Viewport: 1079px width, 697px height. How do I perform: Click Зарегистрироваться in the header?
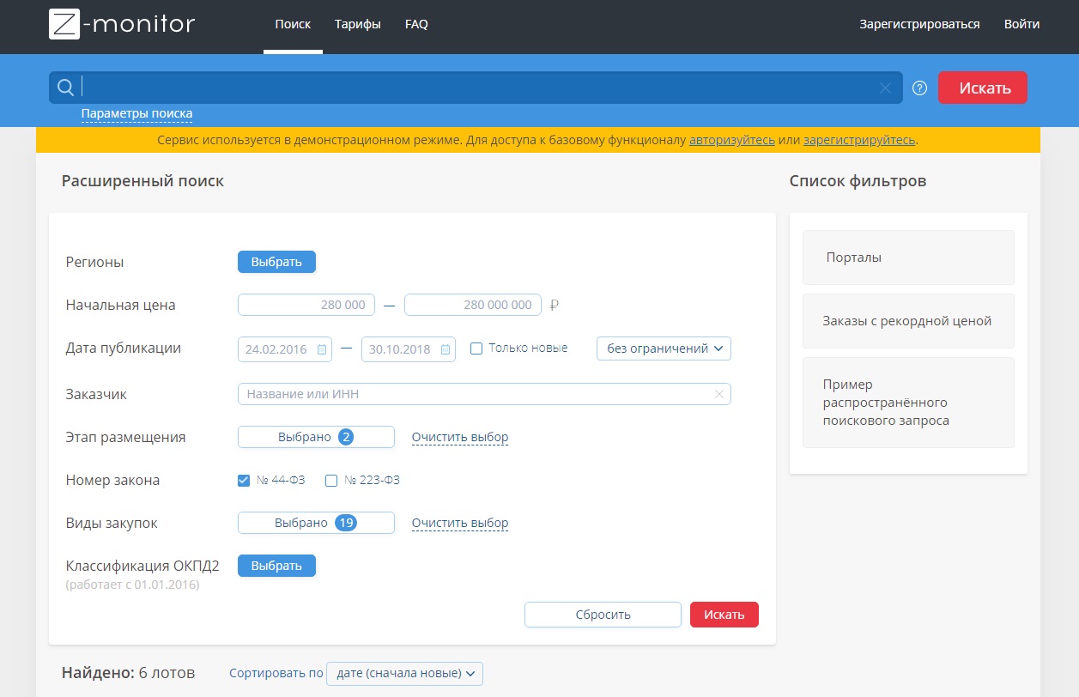point(919,25)
